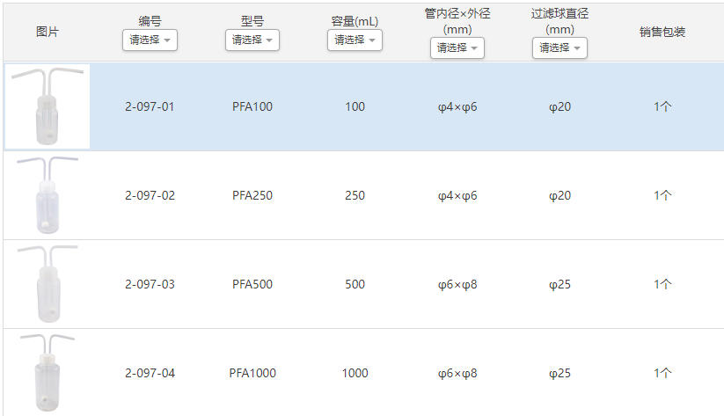Click the 图片 column header

[48, 32]
